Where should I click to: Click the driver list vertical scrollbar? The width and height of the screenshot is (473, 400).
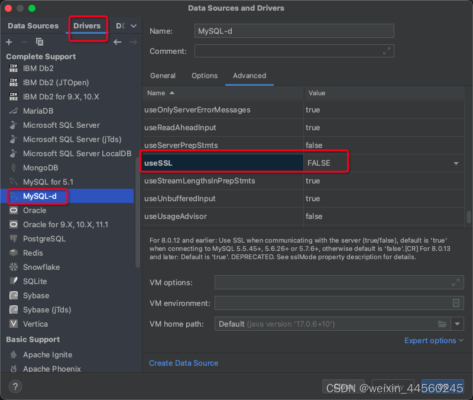point(138,213)
